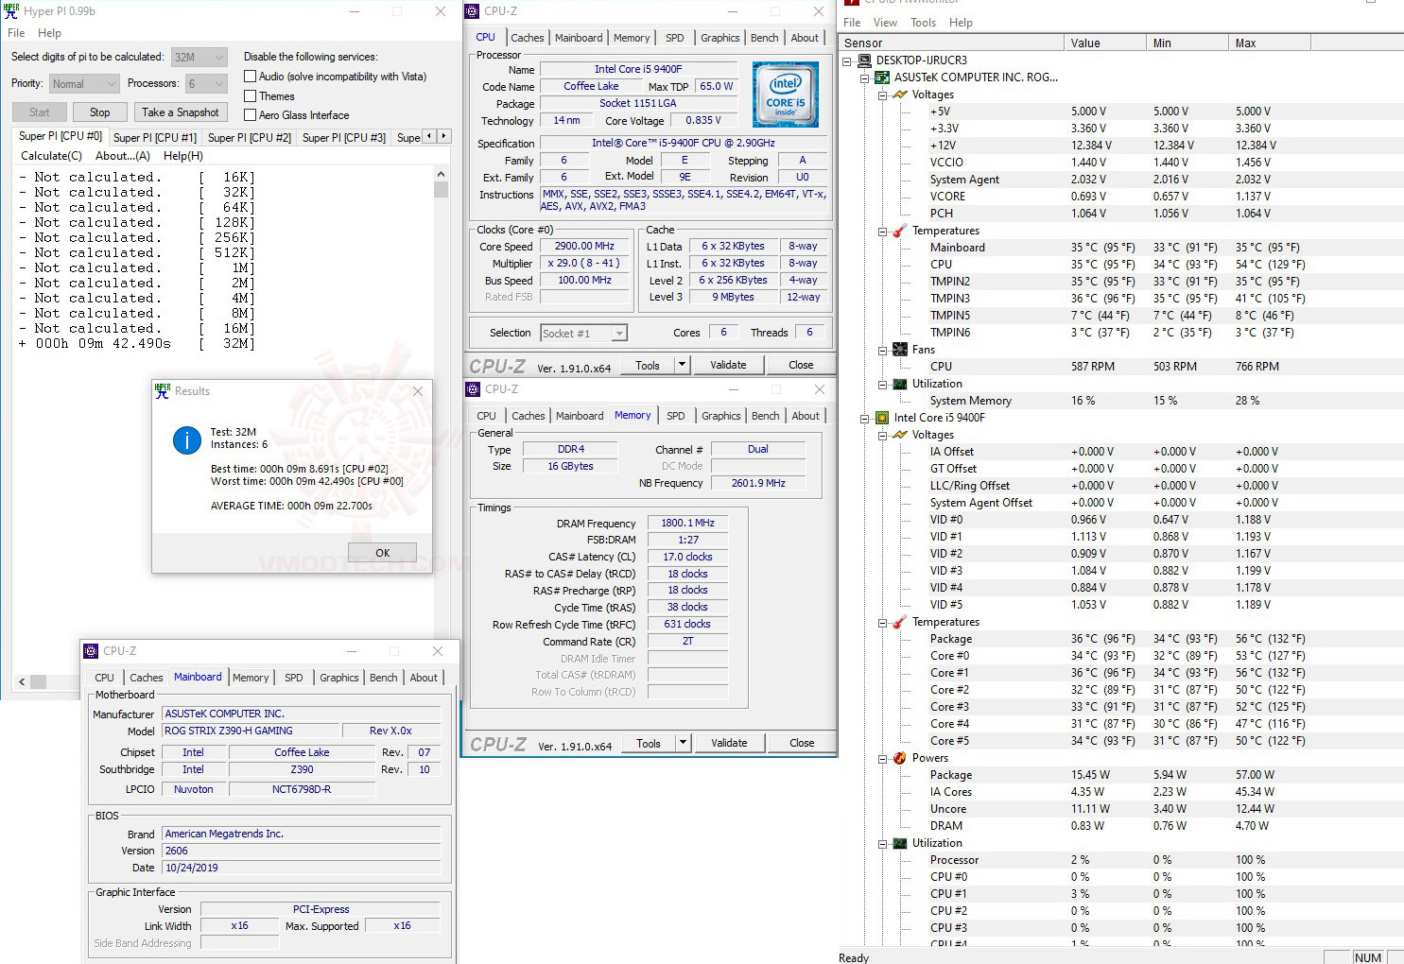This screenshot has width=1404, height=964.
Task: Toggle the Aero Glass Interface checkbox
Action: pyautogui.click(x=251, y=115)
